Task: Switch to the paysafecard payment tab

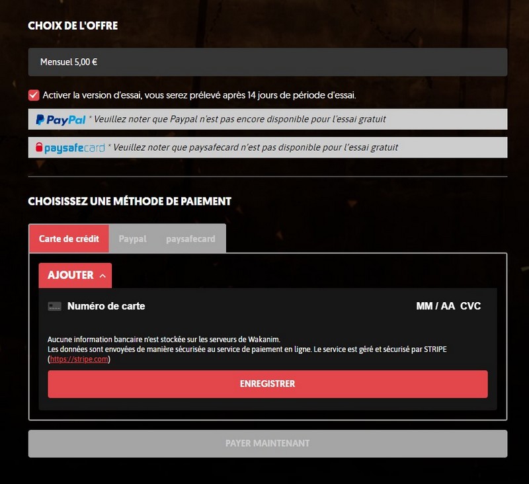Action: [190, 239]
